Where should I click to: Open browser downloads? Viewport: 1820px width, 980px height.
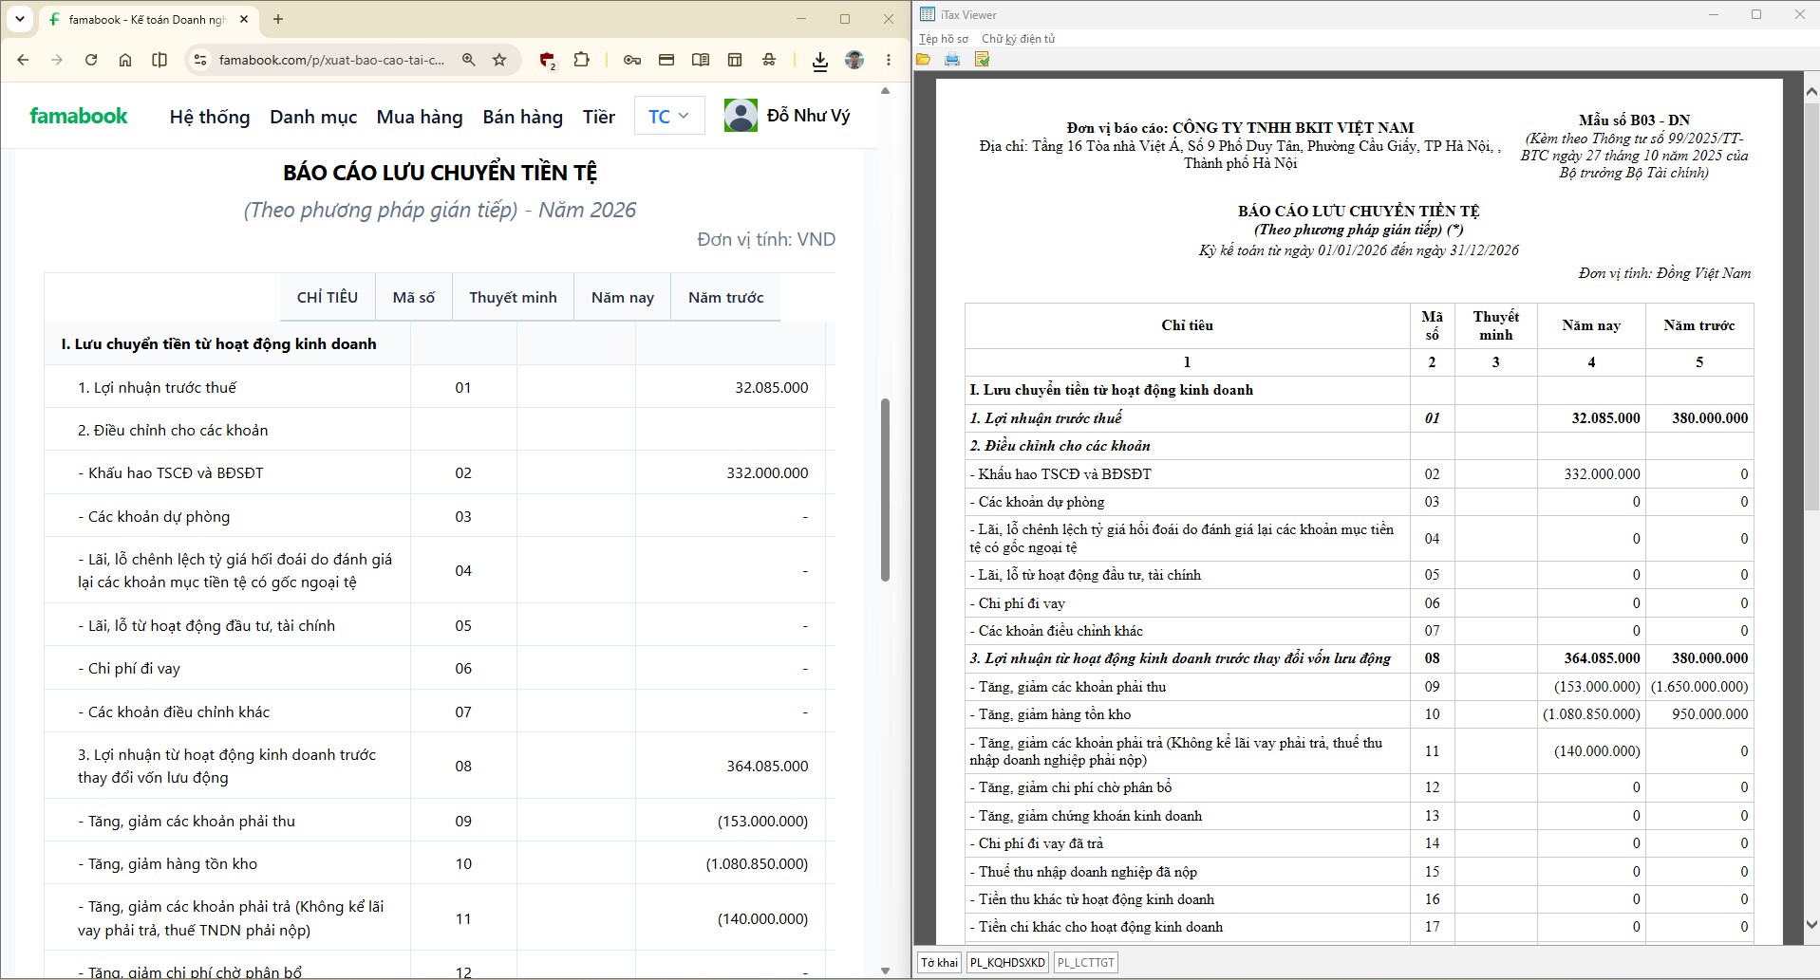(x=820, y=61)
